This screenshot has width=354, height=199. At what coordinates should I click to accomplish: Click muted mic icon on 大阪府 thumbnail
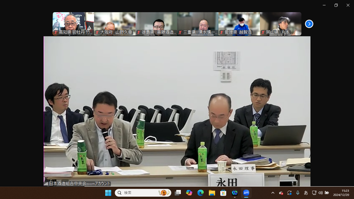click(x=97, y=33)
